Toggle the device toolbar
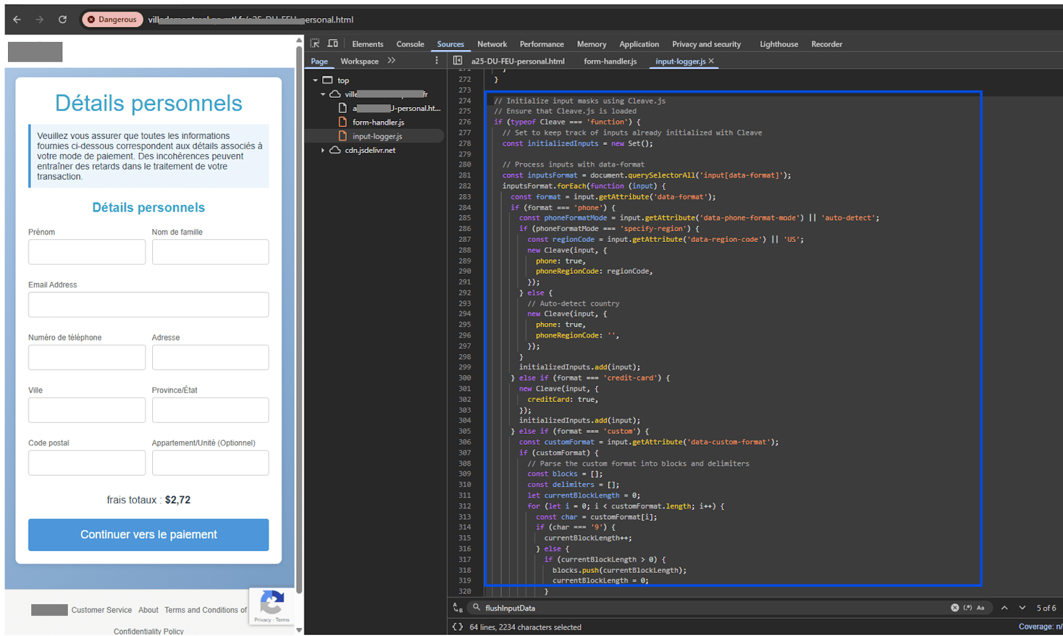The height and width of the screenshot is (636, 1063). pyautogui.click(x=332, y=43)
